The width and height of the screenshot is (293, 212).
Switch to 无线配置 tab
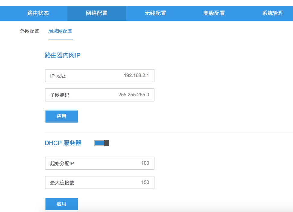(x=155, y=13)
